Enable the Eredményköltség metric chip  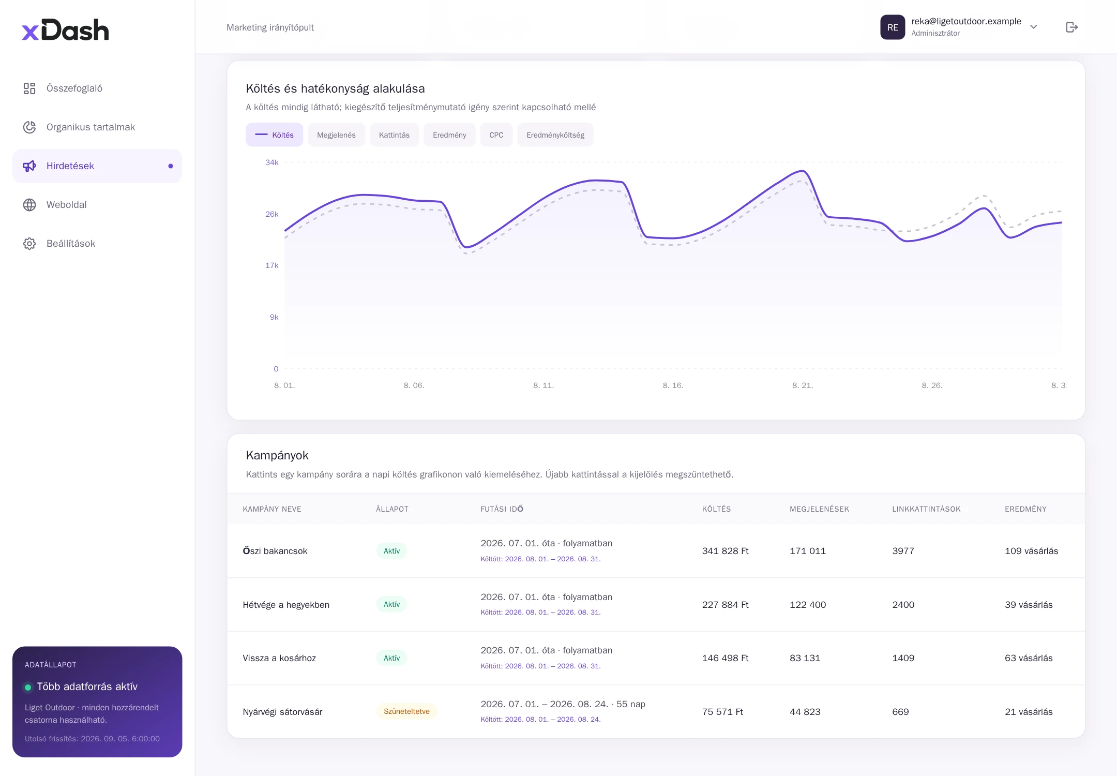pos(555,135)
